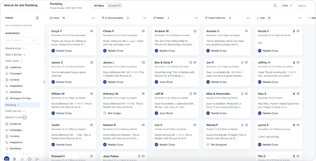Select the All Inbox toggle
This screenshot has width=316, height=161.
(99, 6)
